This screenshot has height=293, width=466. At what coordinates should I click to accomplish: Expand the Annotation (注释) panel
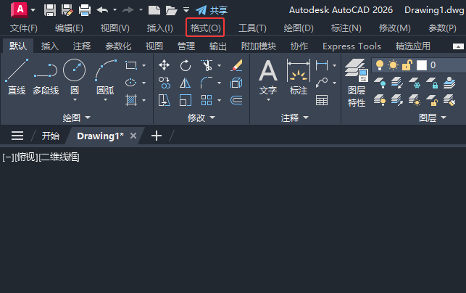(294, 117)
